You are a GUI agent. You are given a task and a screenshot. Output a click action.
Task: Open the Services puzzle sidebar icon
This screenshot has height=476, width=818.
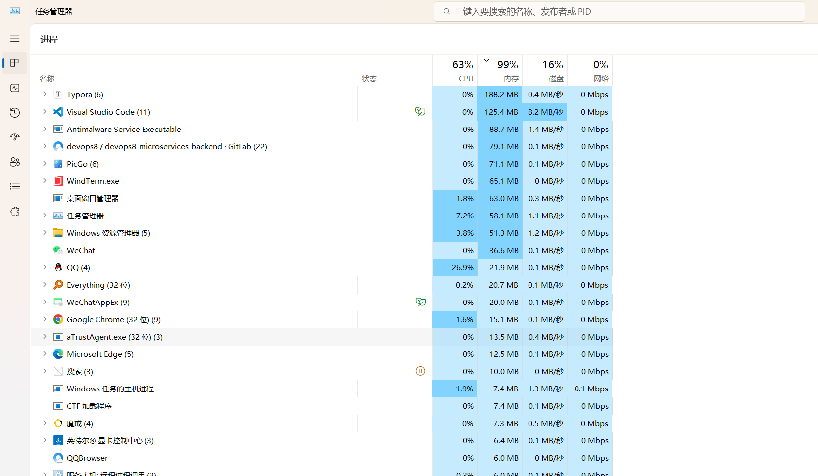click(x=15, y=212)
